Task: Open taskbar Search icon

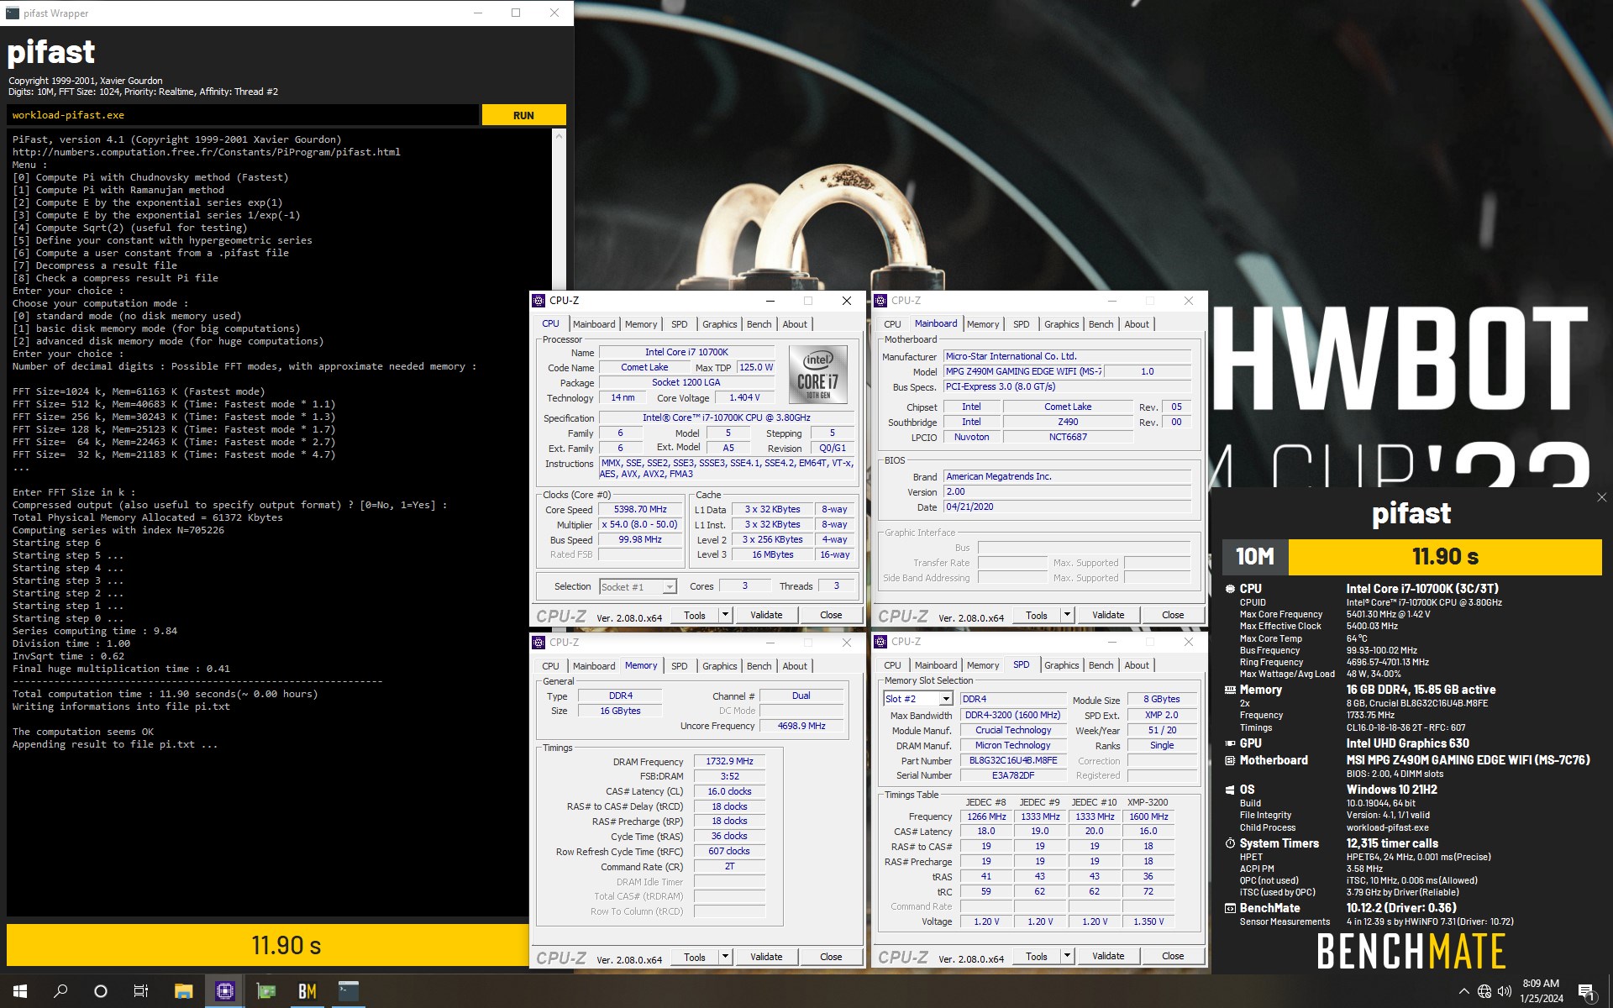Action: pyautogui.click(x=60, y=991)
